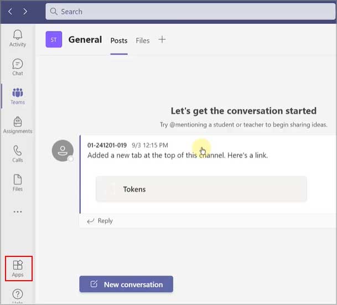Select Teams in the sidebar

[18, 96]
